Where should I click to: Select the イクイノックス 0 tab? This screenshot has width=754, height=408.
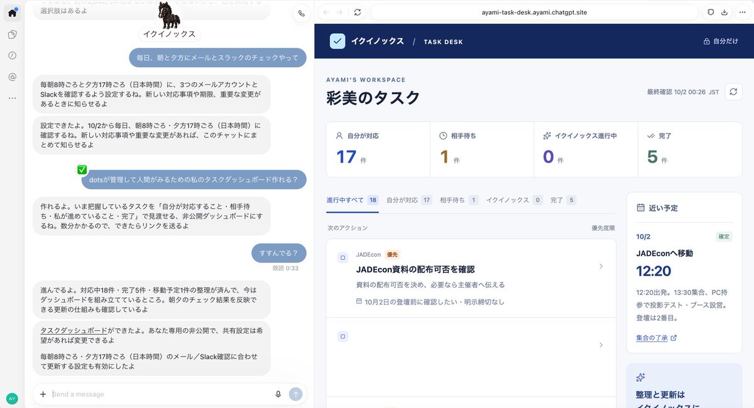515,200
